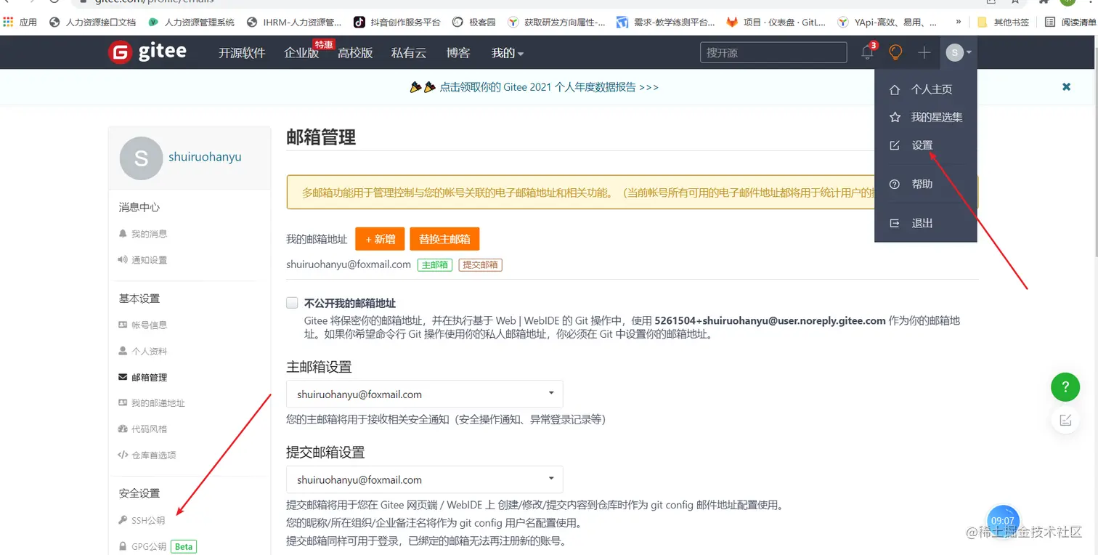1098x555 pixels.
Task: Open the 主邮箱设置 email dropdown
Action: click(425, 394)
